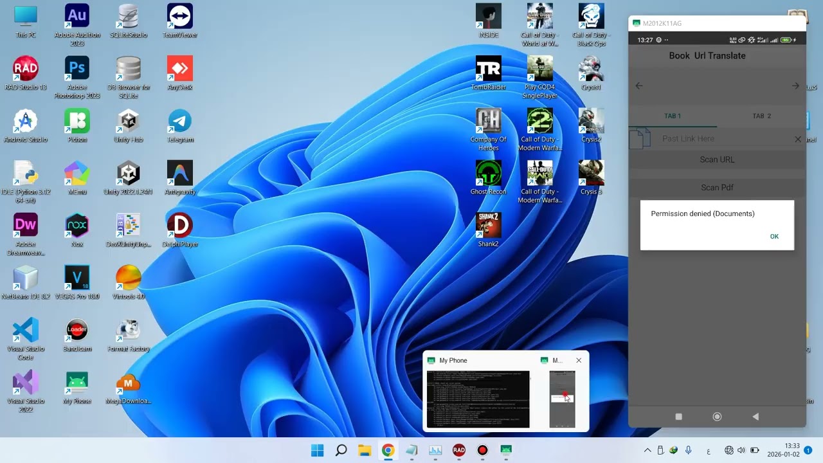Tap the Scan Pdf button
The image size is (823, 463).
coord(717,188)
